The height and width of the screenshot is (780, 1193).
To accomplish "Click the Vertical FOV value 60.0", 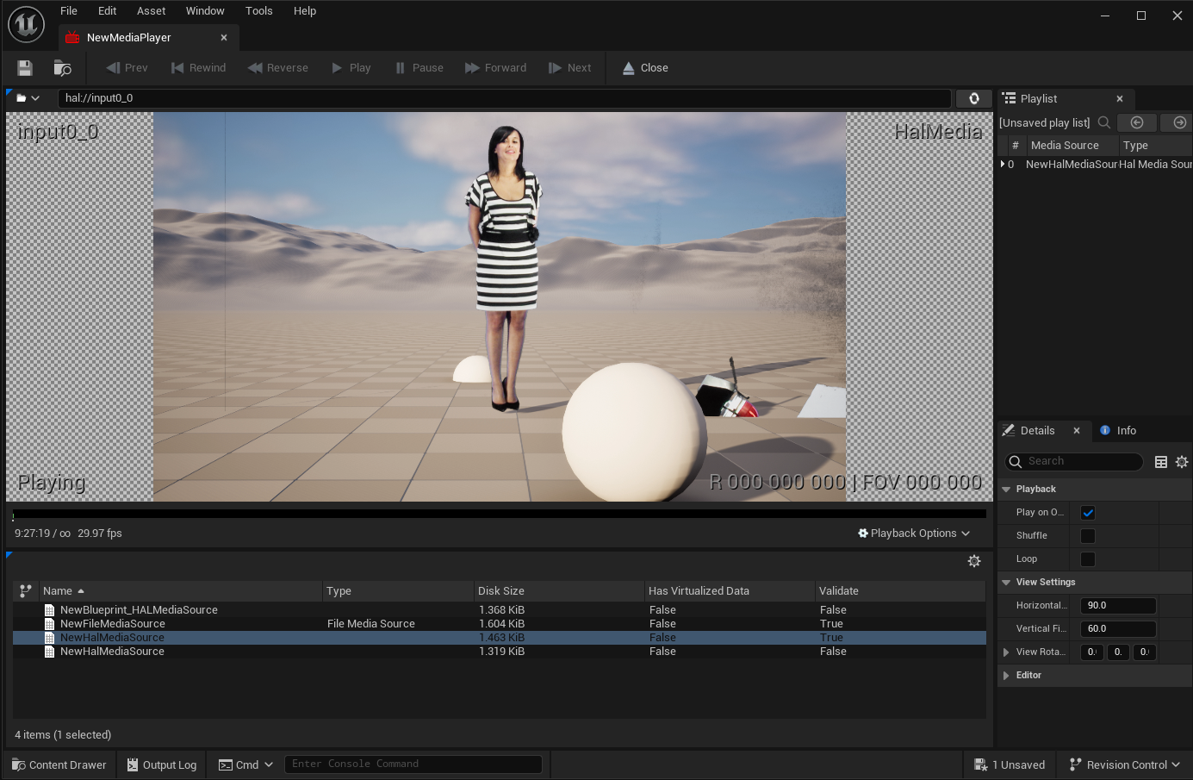I will click(1118, 629).
